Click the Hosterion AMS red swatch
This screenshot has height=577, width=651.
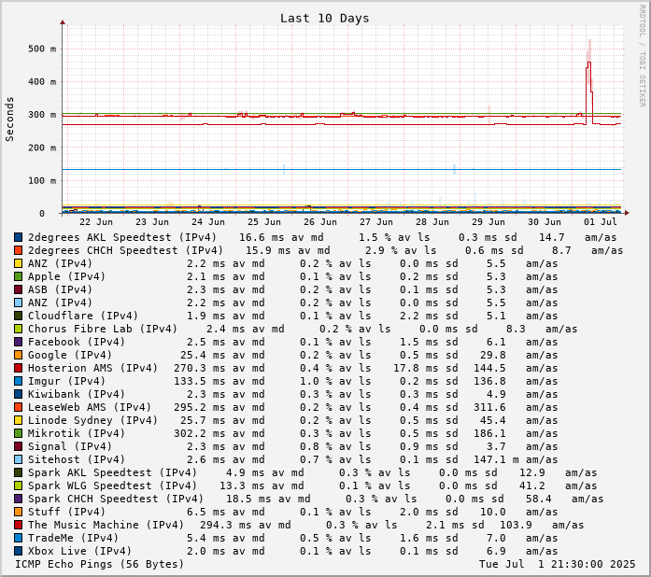coord(18,368)
